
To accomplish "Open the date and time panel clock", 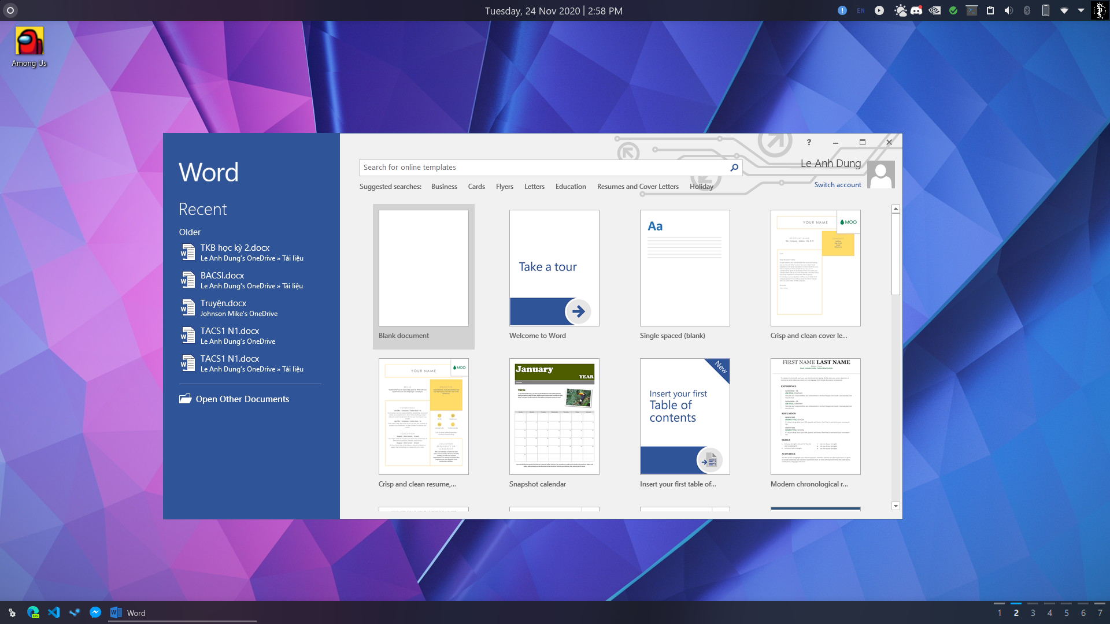I will [x=553, y=11].
